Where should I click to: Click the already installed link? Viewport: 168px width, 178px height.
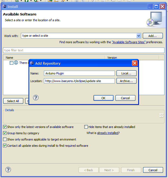(x=108, y=133)
